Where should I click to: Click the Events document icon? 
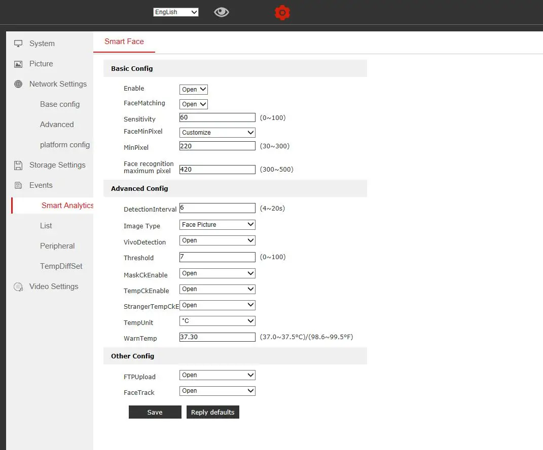(x=18, y=185)
